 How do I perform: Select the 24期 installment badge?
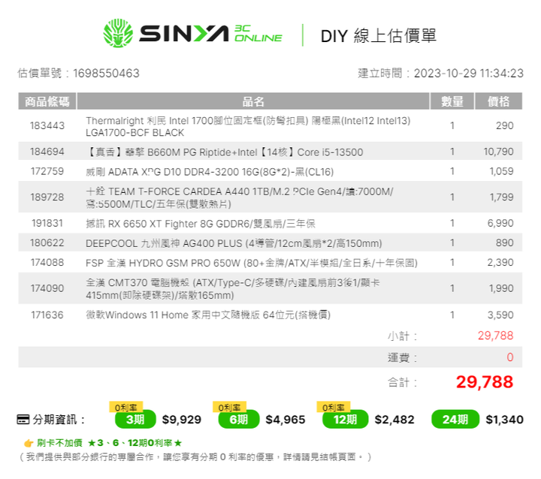pyautogui.click(x=455, y=420)
